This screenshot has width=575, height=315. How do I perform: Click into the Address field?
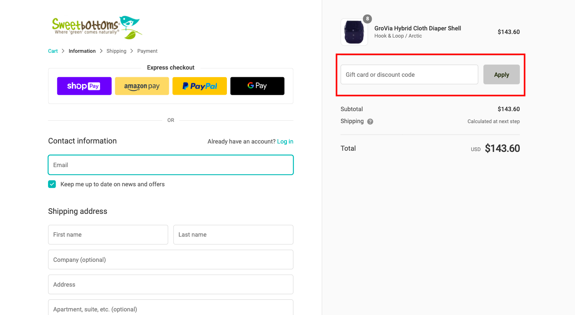click(171, 285)
